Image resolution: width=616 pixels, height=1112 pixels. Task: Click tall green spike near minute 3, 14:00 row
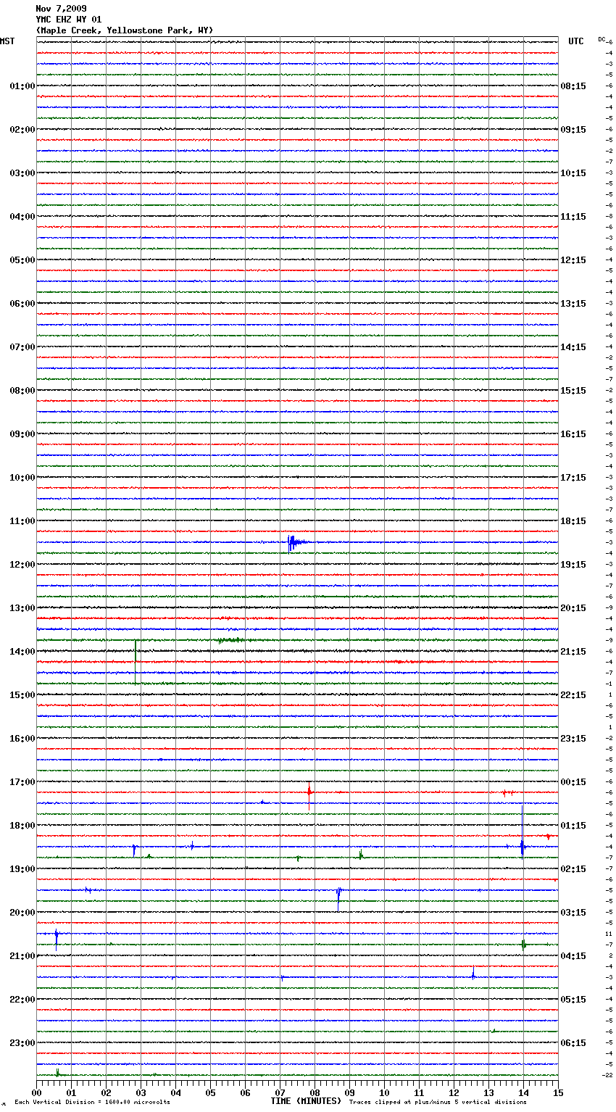coord(136,661)
